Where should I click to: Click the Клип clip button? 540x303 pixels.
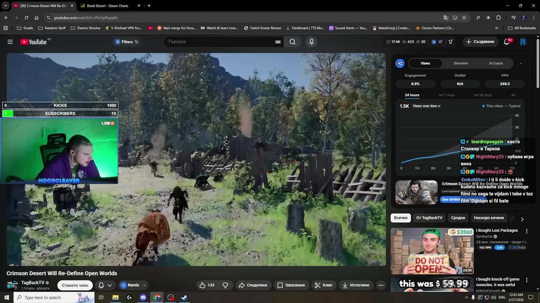[x=324, y=285]
